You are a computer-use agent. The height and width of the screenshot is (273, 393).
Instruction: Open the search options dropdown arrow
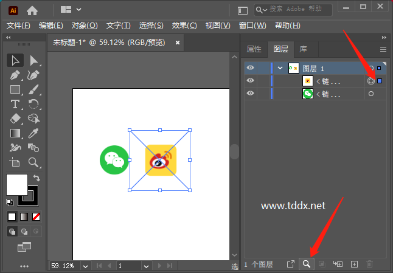pyautogui.click(x=265, y=10)
